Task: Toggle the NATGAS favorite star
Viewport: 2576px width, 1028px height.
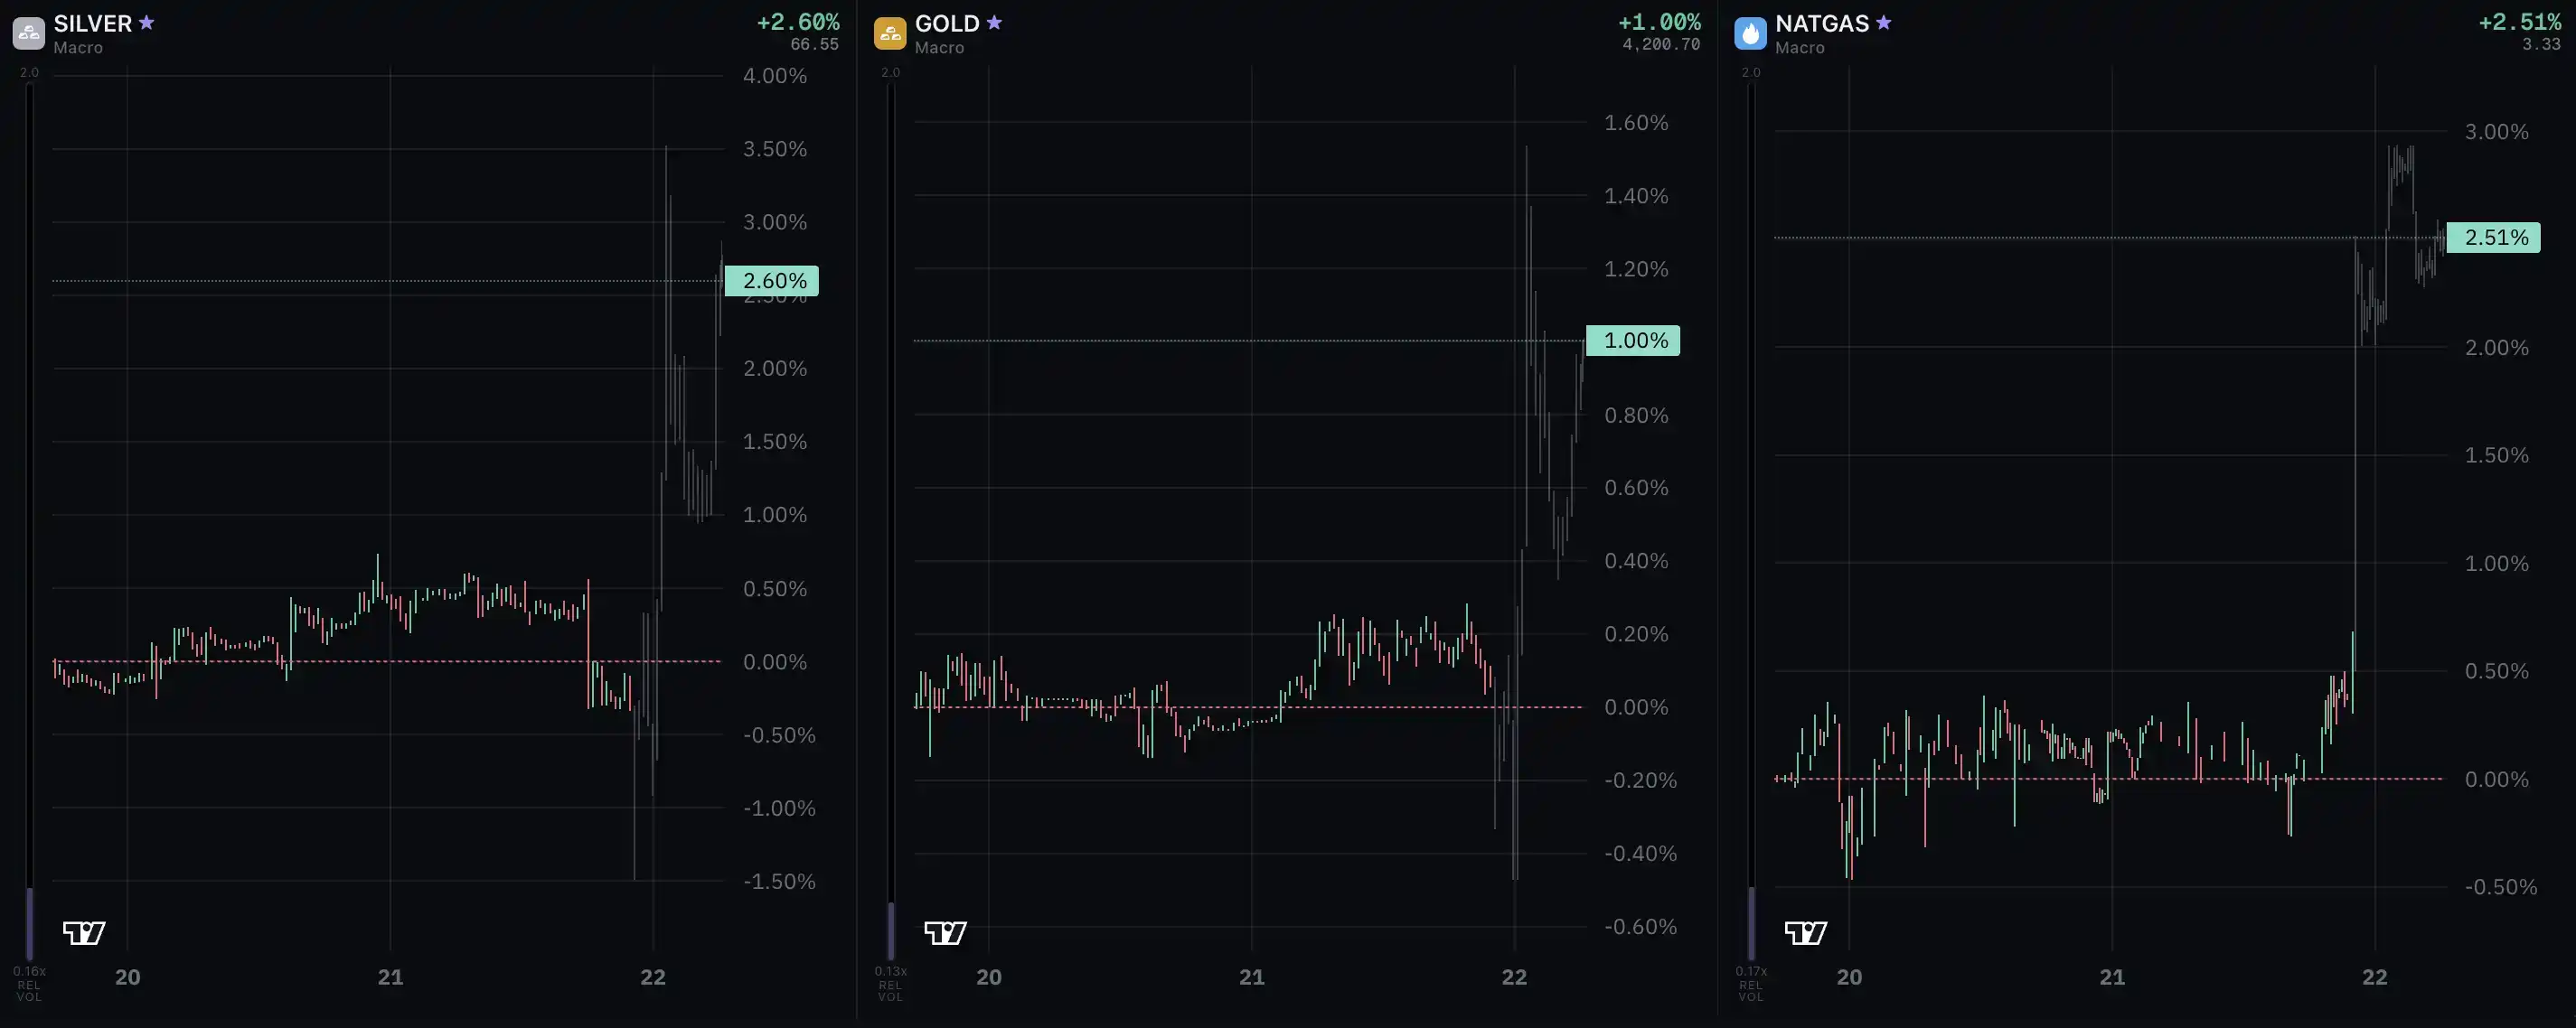Action: point(1884,22)
